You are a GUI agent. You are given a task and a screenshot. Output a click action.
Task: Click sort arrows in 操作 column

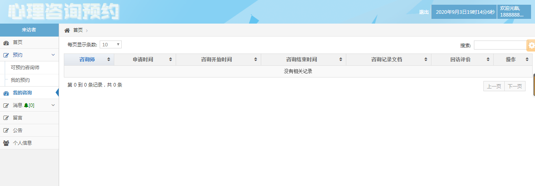(527, 59)
